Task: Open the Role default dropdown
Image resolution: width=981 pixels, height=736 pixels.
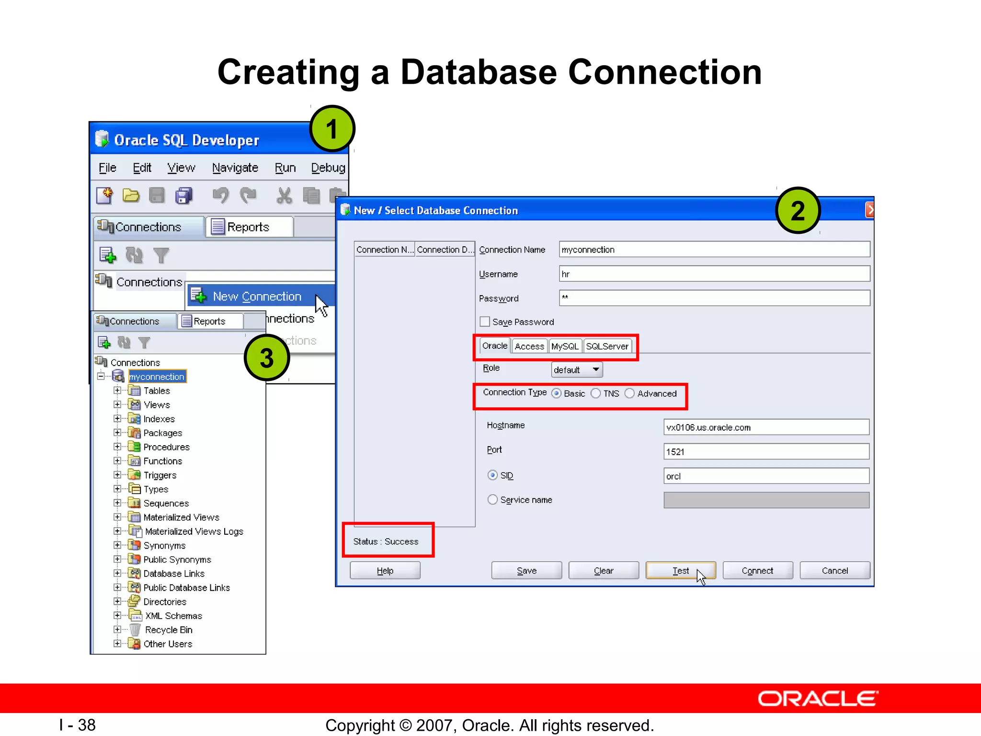Action: click(577, 370)
